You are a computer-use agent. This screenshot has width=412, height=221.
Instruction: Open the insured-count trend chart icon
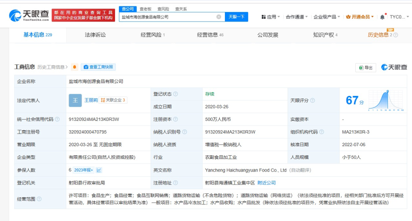tap(99, 170)
